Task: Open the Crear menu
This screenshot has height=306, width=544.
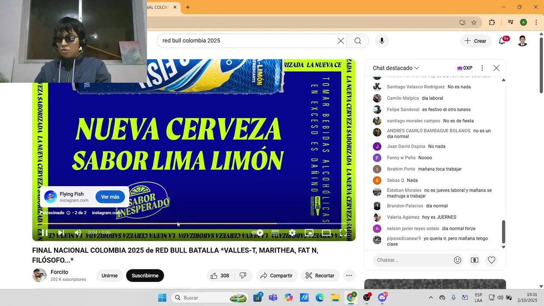Action: (x=476, y=41)
